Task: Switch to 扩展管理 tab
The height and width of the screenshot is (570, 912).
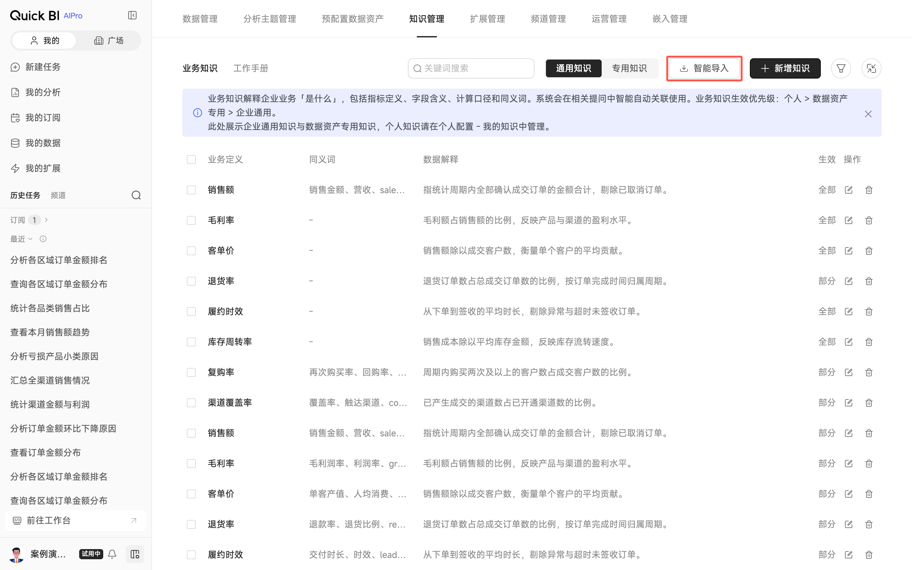Action: (x=487, y=19)
